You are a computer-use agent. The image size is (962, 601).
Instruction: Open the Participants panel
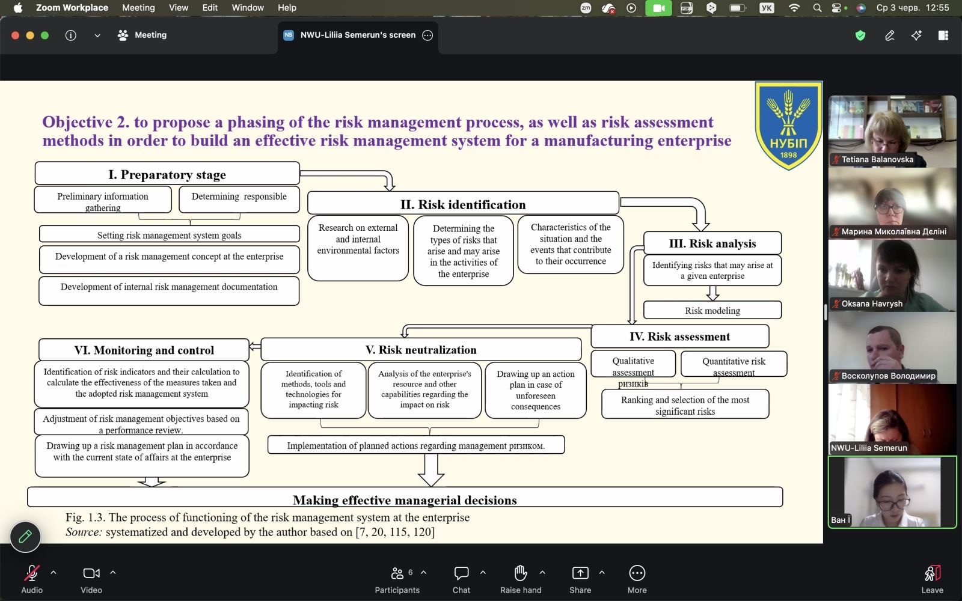397,579
